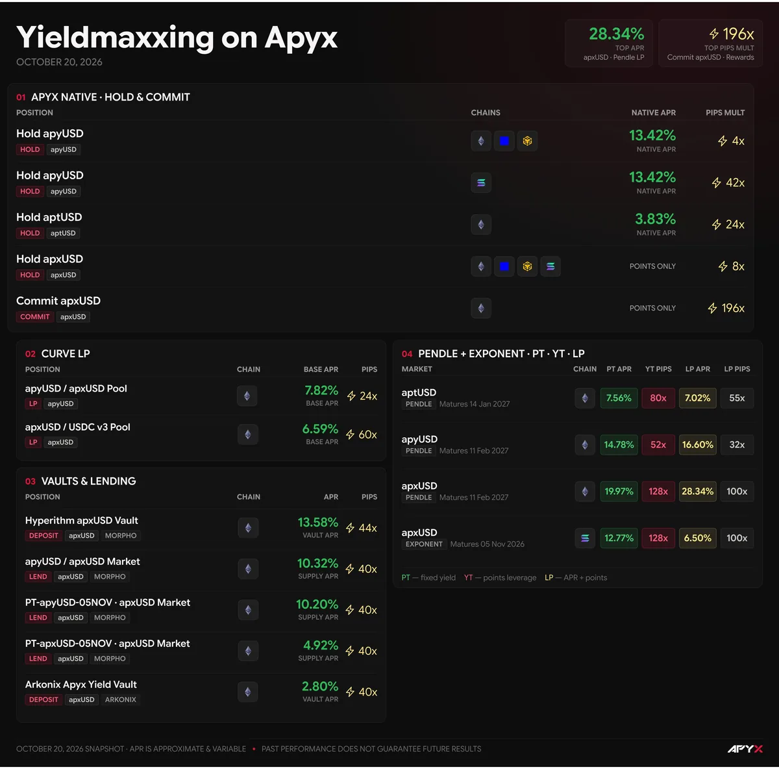This screenshot has width=779, height=769.
Task: Click Ethereum icon in aptUSD Pendle market row
Action: click(585, 398)
